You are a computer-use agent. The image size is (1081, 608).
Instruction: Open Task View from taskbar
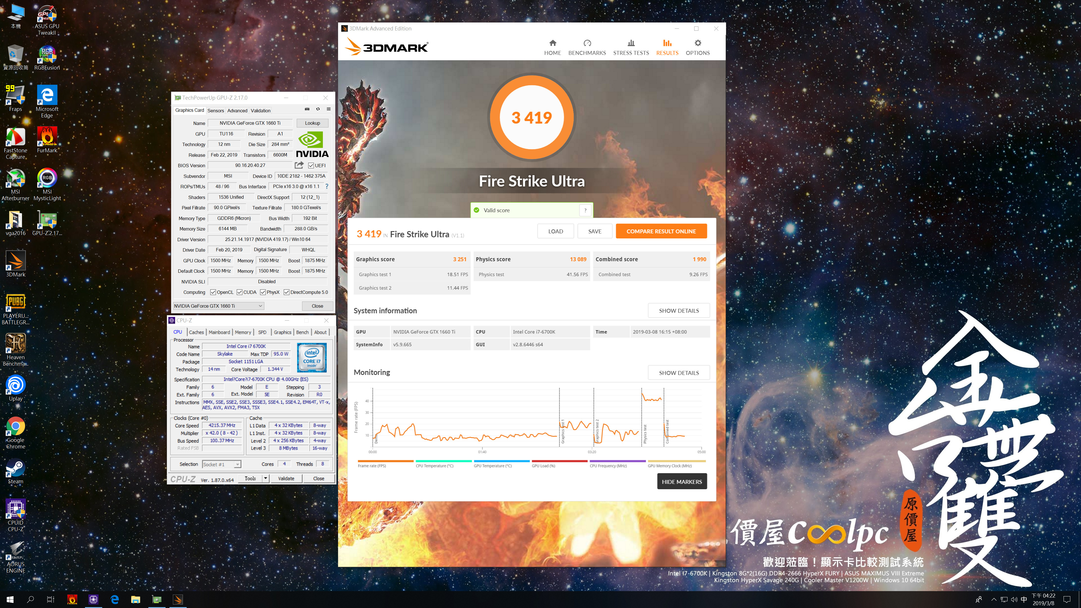point(50,600)
